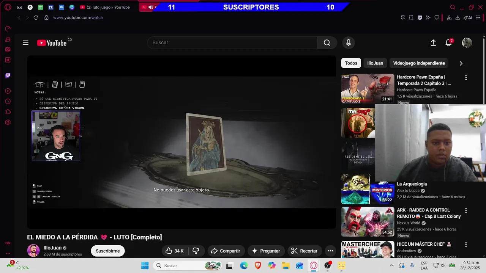Mute the audio-playing tab speaker icon
The image size is (486, 273).
tap(151, 7)
